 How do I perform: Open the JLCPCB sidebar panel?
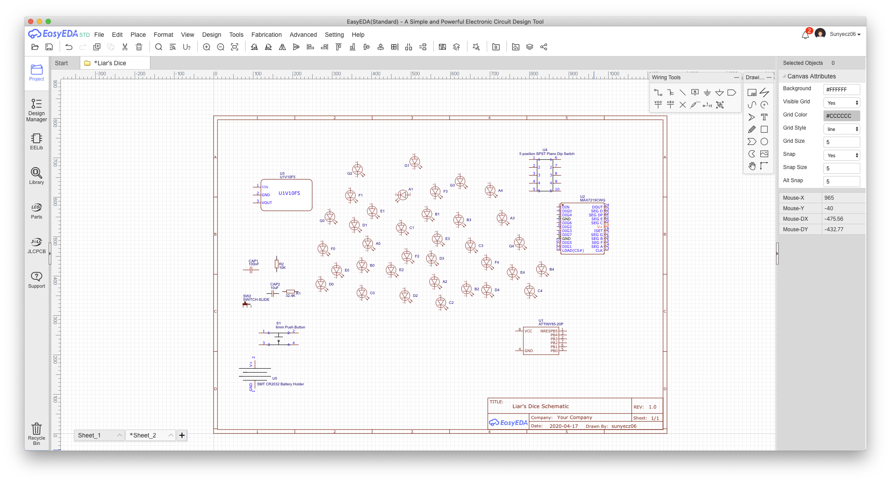(x=36, y=245)
